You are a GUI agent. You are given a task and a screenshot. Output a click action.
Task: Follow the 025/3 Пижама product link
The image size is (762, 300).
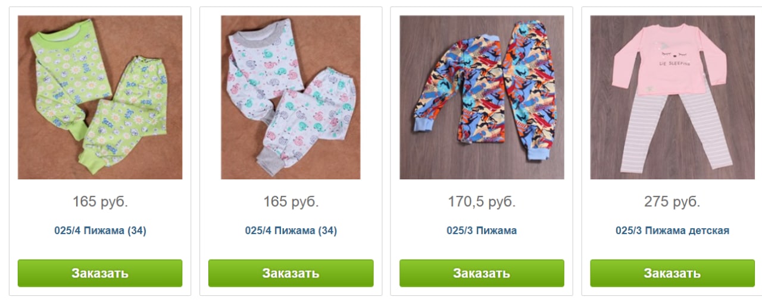482,230
